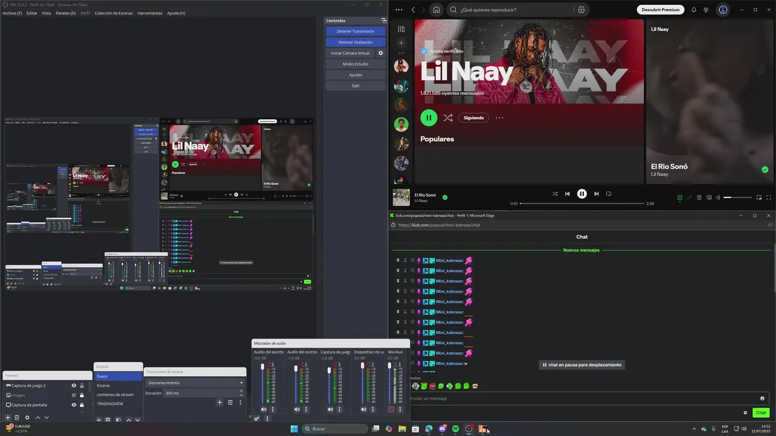The image size is (776, 436).
Task: Open options menu for Captura de juego channel
Action: point(339,409)
